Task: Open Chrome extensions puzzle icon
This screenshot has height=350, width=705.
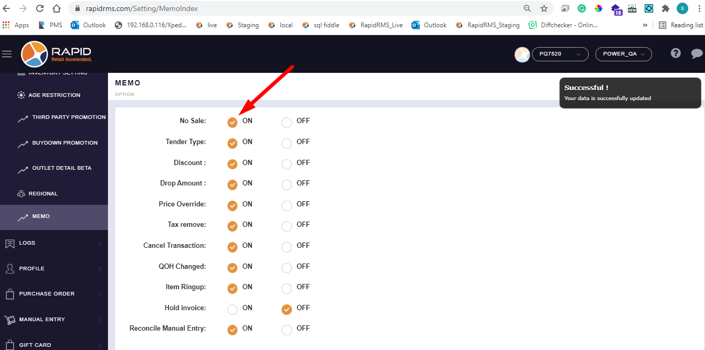Action: pyautogui.click(x=666, y=8)
